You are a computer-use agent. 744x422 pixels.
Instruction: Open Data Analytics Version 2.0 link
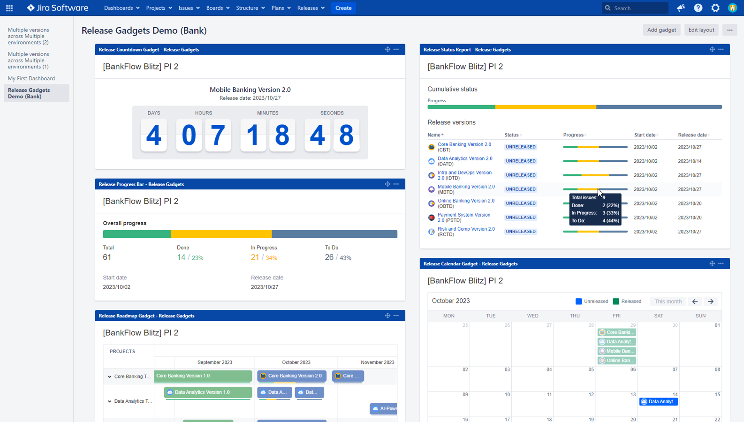[465, 158]
